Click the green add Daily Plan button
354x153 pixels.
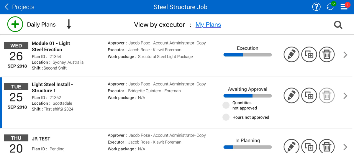(15, 24)
